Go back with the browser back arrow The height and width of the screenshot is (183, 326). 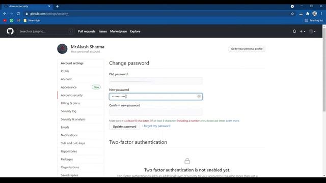coord(5,14)
